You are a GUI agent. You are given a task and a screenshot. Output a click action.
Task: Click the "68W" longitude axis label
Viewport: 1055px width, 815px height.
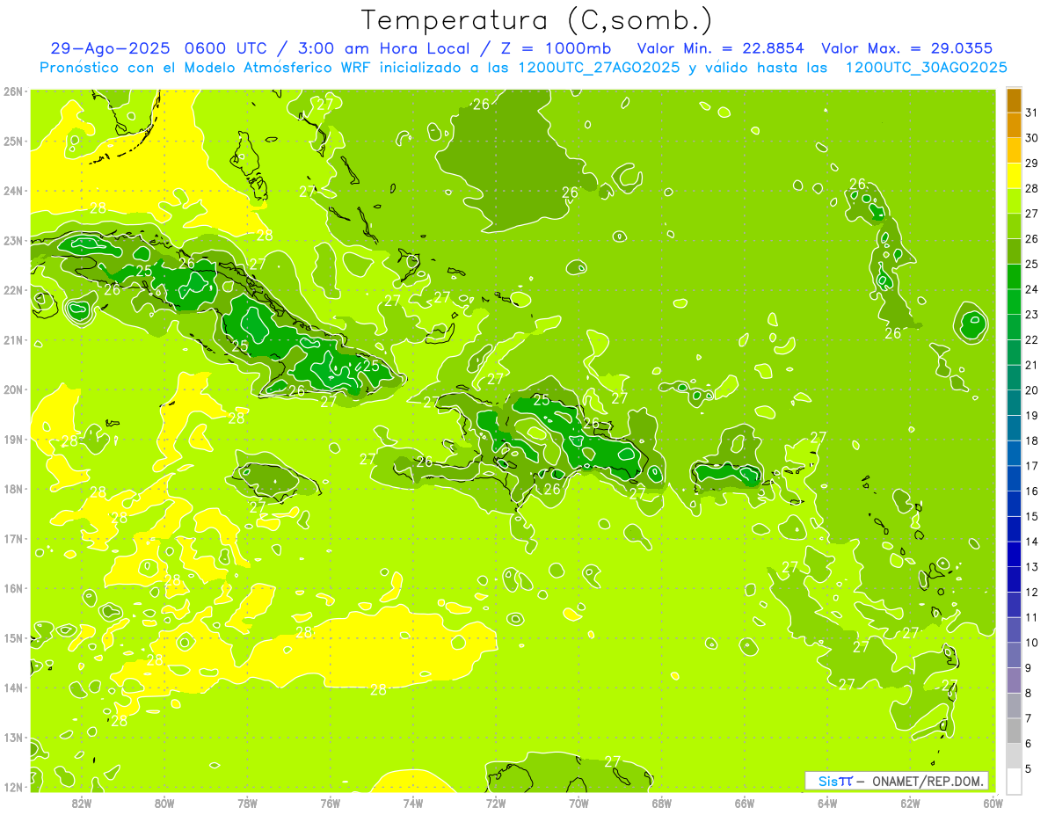click(x=662, y=803)
